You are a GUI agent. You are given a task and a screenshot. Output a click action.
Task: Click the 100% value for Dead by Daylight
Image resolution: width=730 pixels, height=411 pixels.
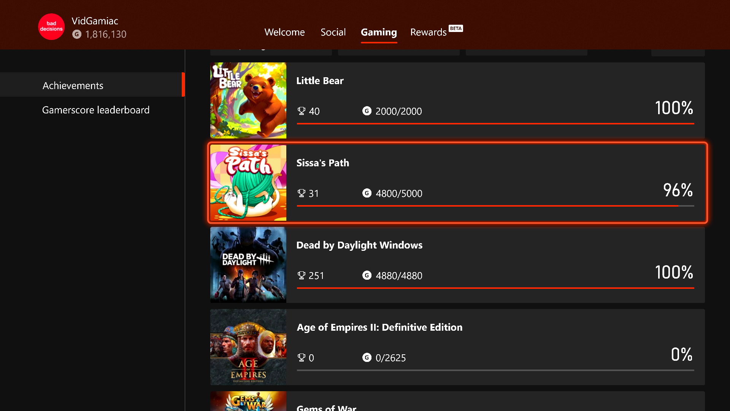674,272
